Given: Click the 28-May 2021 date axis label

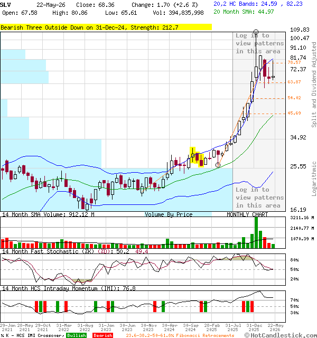Looking at the screenshot, I should (x=25, y=327).
